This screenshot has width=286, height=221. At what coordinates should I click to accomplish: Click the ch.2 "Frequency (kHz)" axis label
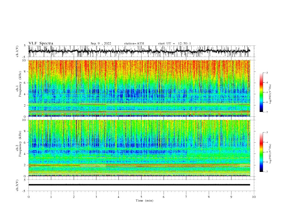[20, 144]
